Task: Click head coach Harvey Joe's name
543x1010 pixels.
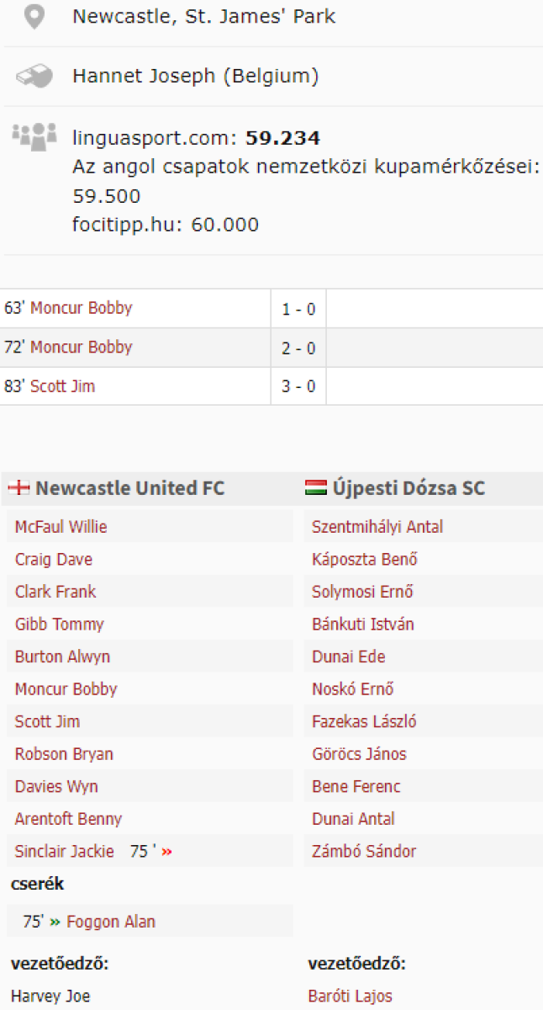Action: pyautogui.click(x=50, y=996)
